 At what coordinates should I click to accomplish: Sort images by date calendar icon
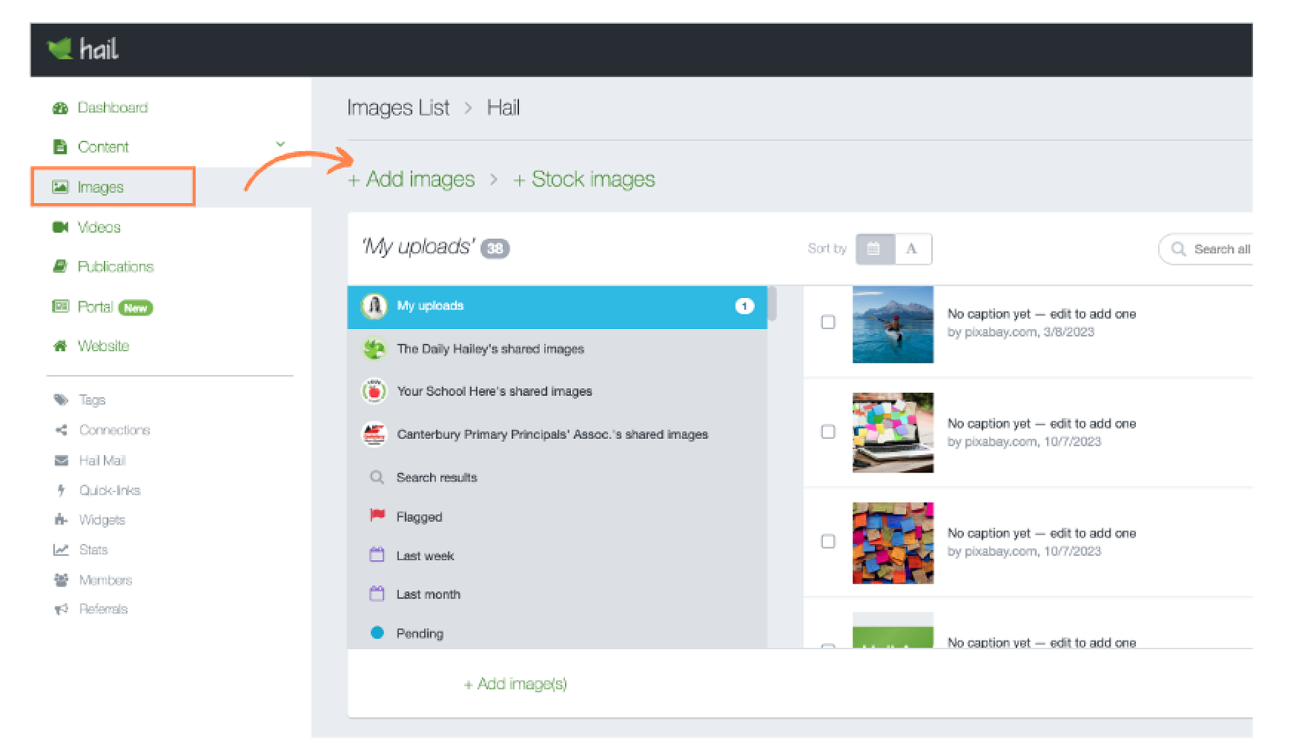coord(874,249)
